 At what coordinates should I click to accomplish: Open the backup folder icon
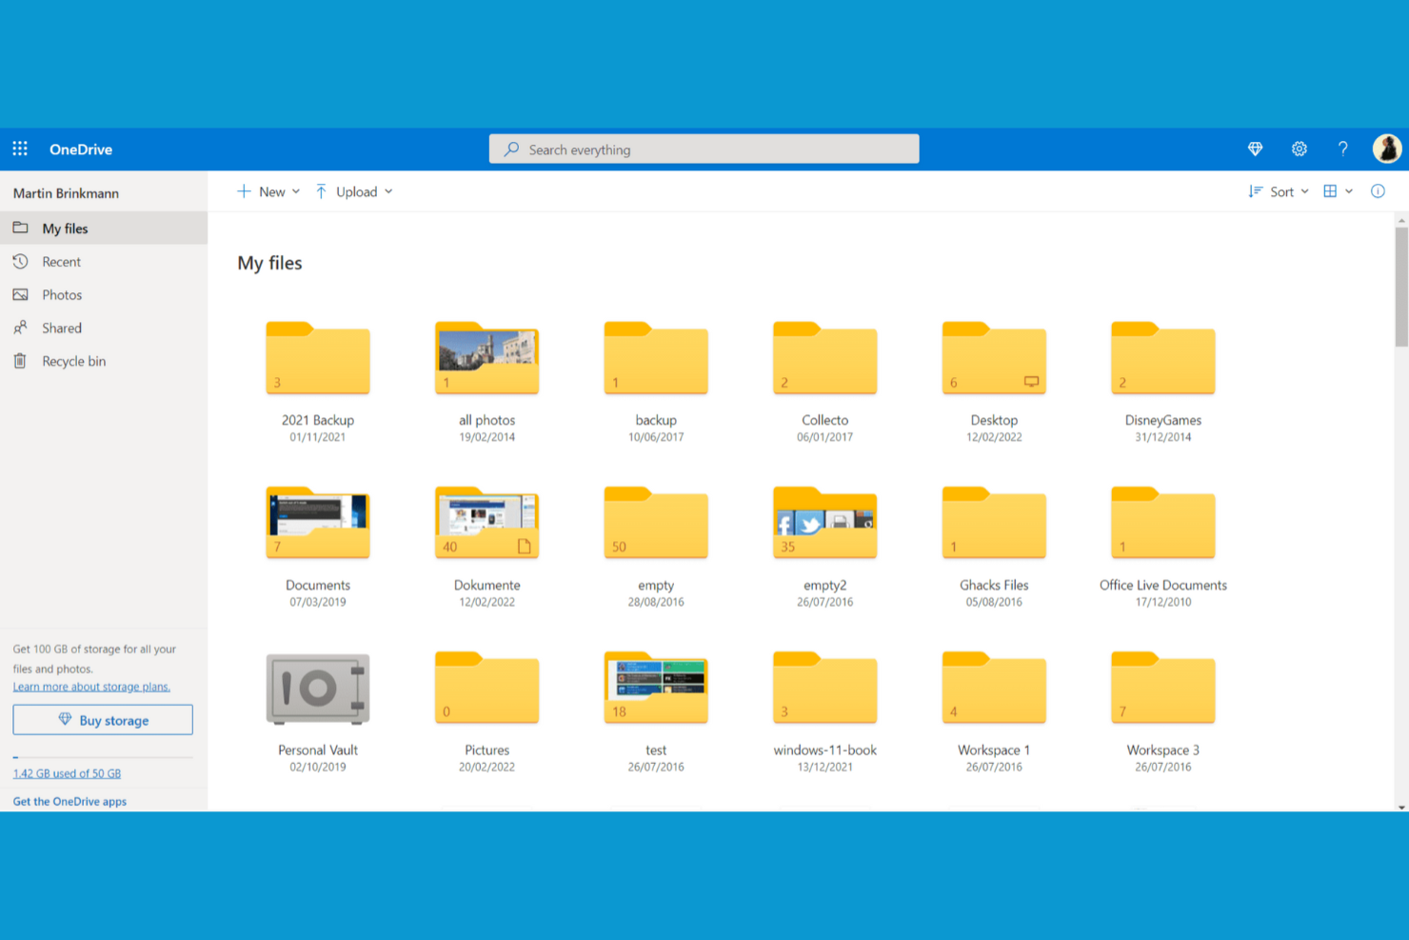tap(656, 358)
